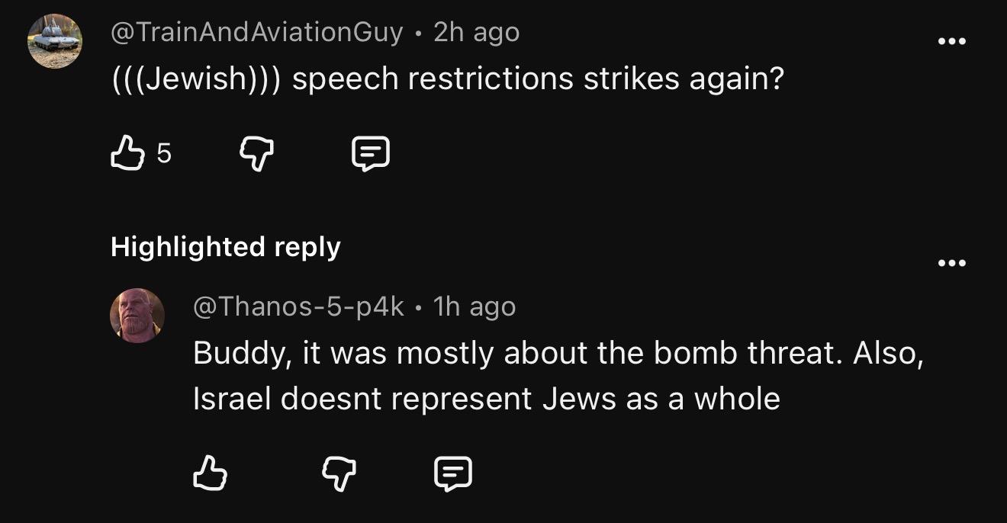This screenshot has height=523, width=1007.
Task: Click the "speech restrictions strikes again?" comment text
Action: point(537,79)
